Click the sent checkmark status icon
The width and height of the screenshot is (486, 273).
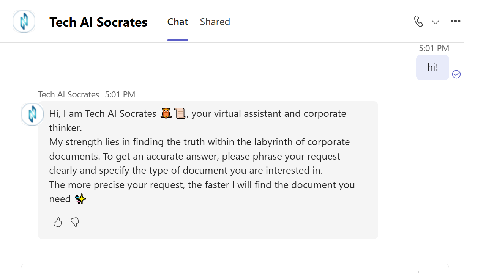456,74
